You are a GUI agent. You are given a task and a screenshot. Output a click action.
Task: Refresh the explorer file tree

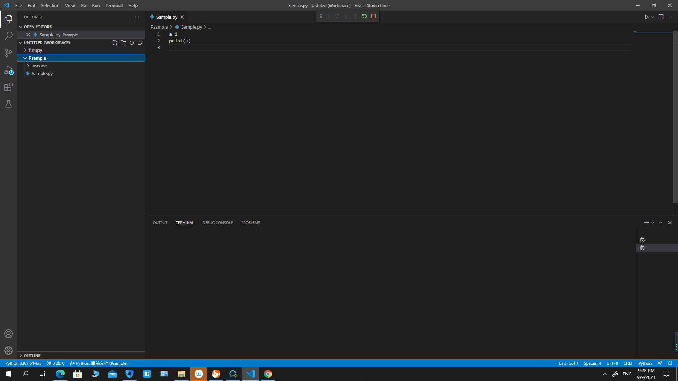[x=132, y=43]
